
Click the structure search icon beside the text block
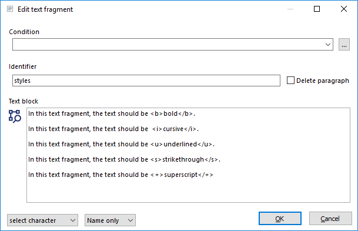click(15, 116)
